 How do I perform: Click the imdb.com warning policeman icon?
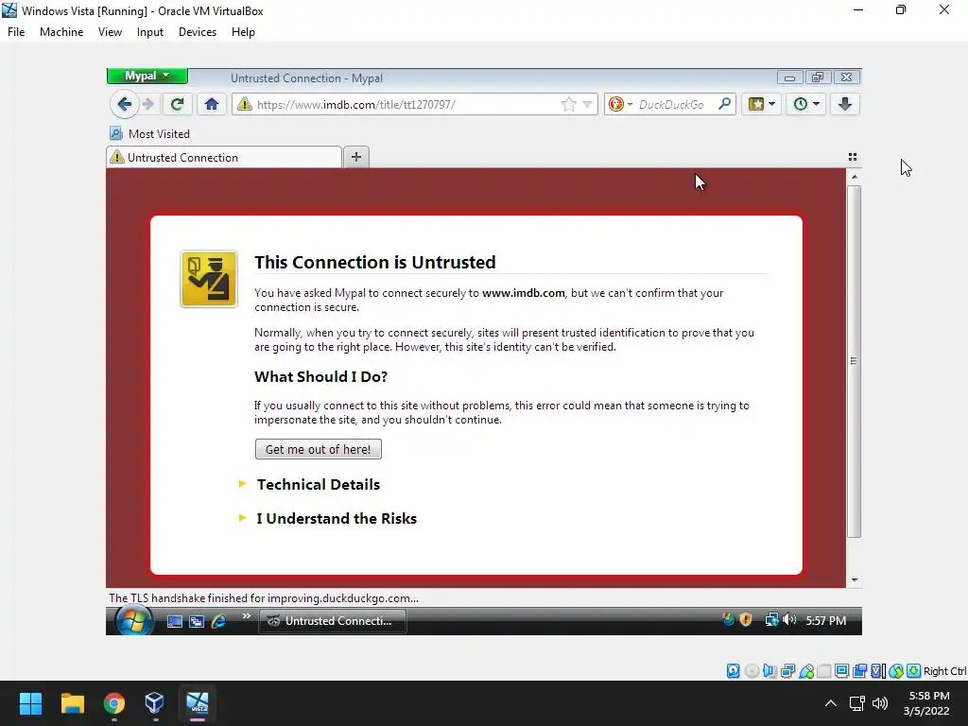point(209,279)
